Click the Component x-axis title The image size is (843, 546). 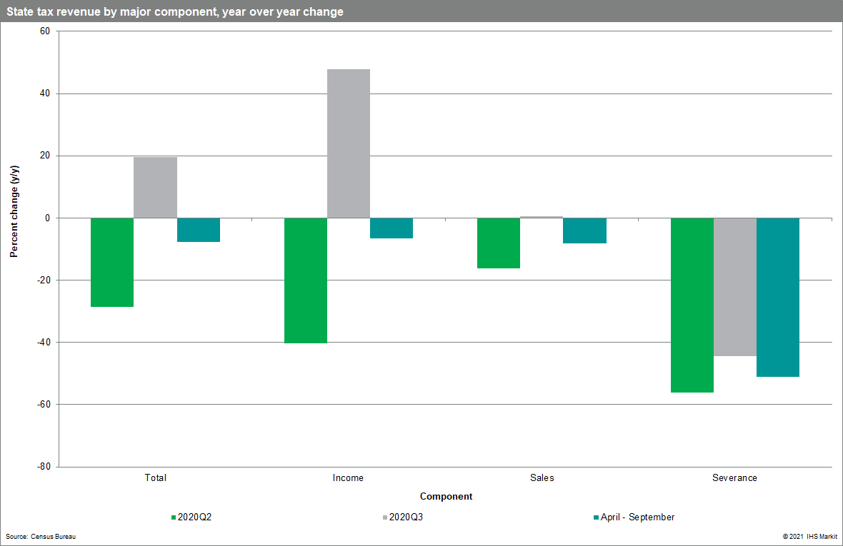[446, 496]
